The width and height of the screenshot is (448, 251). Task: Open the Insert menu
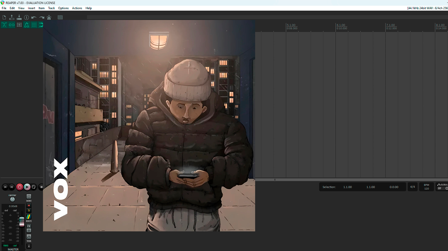click(x=31, y=8)
